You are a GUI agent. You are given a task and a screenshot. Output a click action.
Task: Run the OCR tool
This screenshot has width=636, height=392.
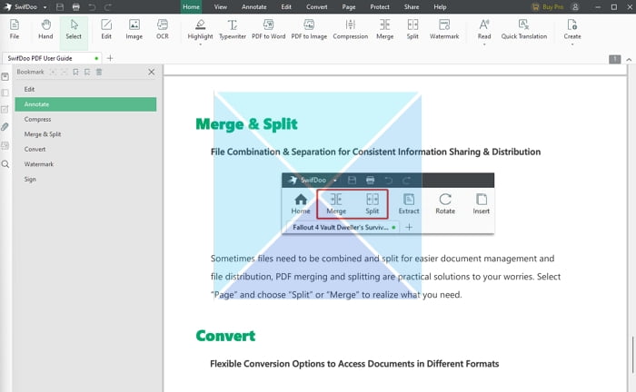163,30
